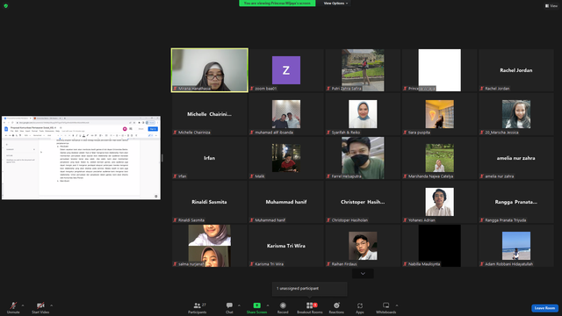Expand caret next to Chat
This screenshot has height=316, width=562.
pos(239,305)
